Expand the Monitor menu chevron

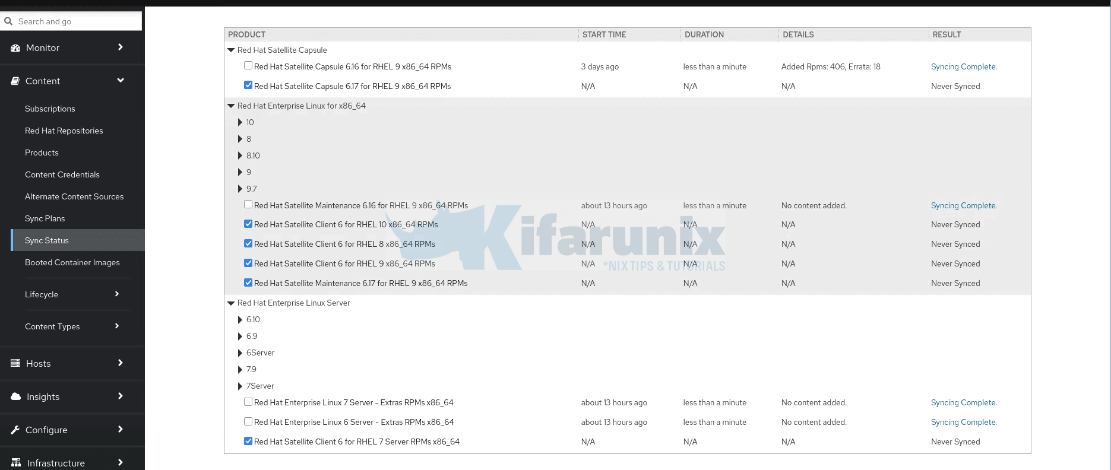pos(121,47)
